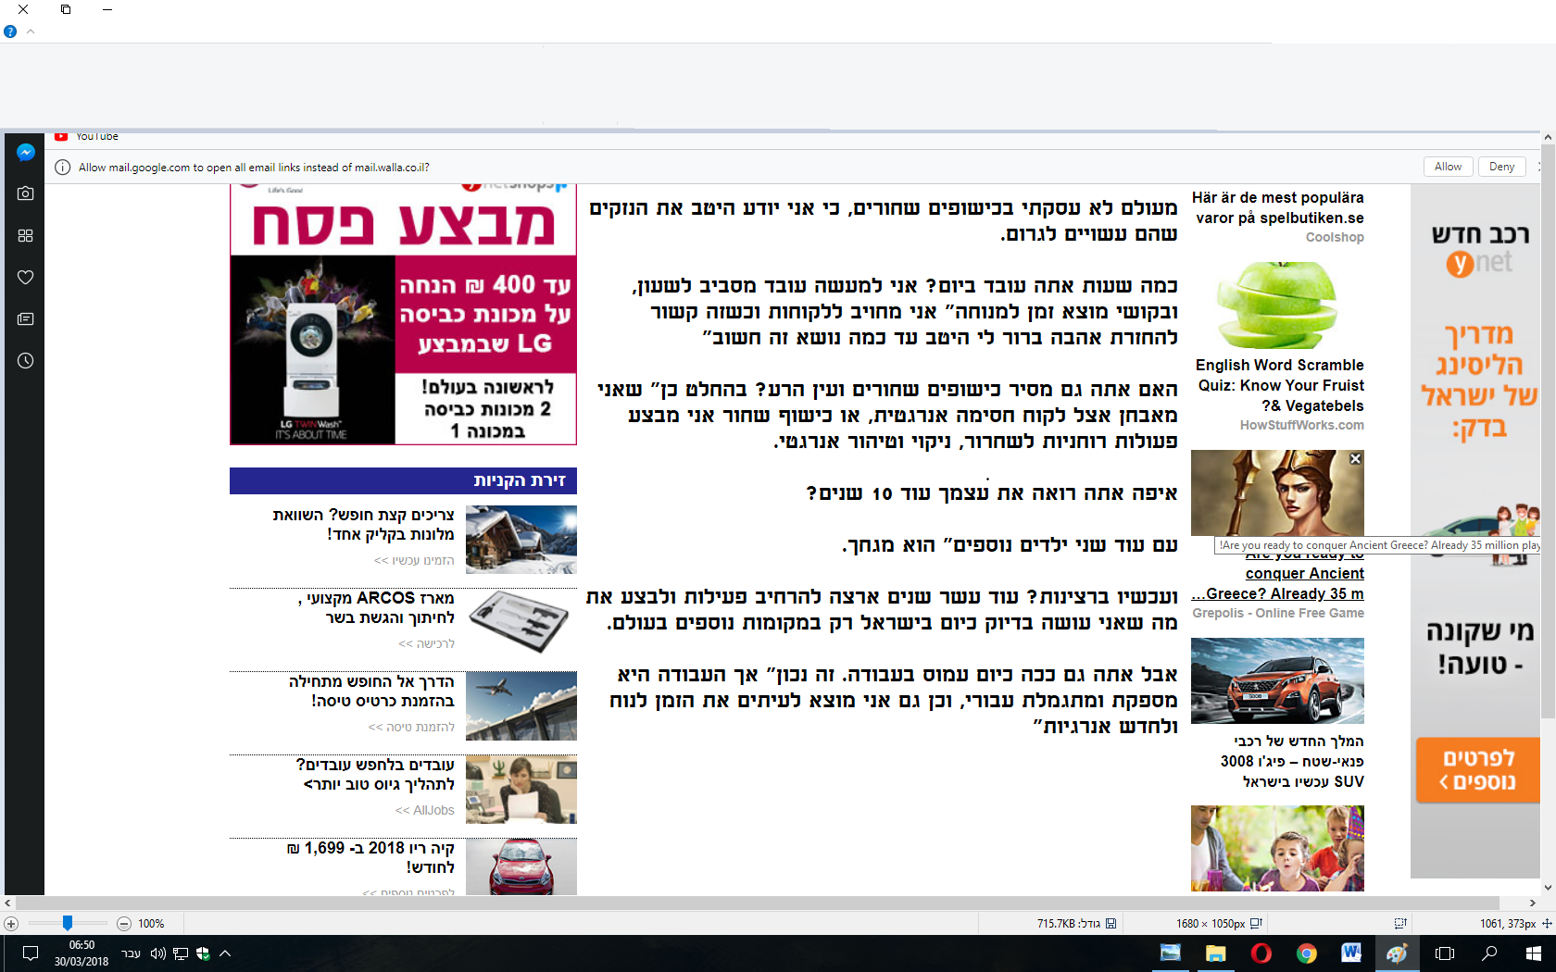The image size is (1556, 972).
Task: Open the English Word Scramble Quiz link
Action: coord(1281,385)
